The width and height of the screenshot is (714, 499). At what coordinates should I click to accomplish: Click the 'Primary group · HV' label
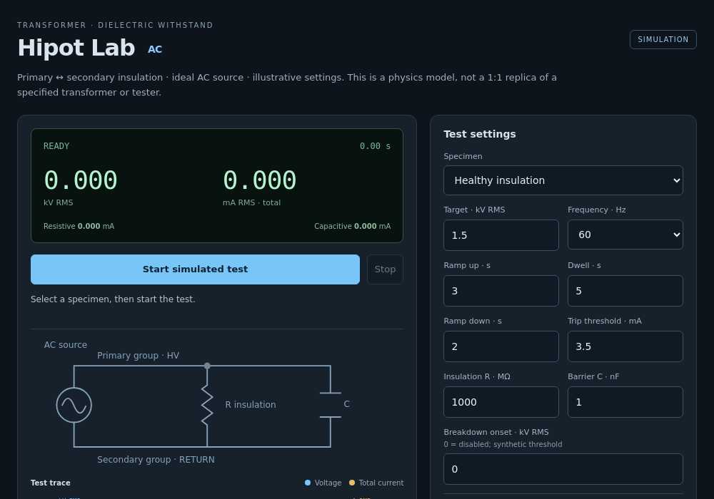138,356
